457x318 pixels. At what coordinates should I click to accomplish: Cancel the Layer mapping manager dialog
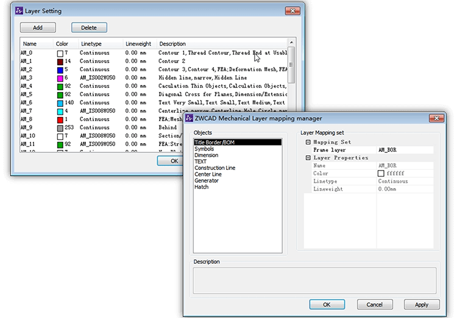(x=374, y=304)
